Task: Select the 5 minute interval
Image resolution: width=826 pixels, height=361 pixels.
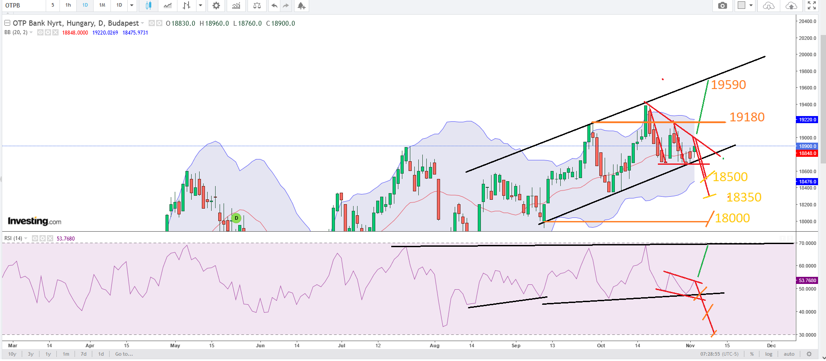Action: click(53, 5)
